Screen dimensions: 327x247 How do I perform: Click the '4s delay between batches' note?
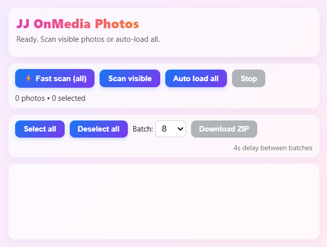pos(273,148)
